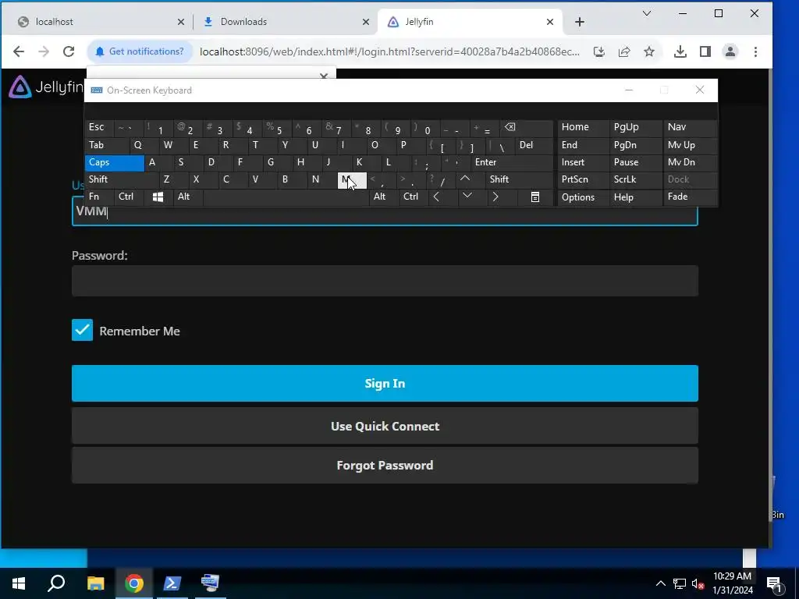Open the notification center icon
The width and height of the screenshot is (799, 599).
click(775, 584)
